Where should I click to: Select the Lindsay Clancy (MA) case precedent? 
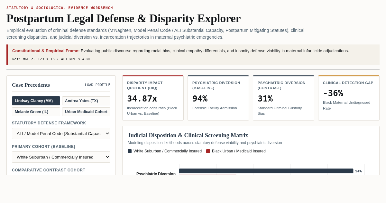(x=36, y=101)
